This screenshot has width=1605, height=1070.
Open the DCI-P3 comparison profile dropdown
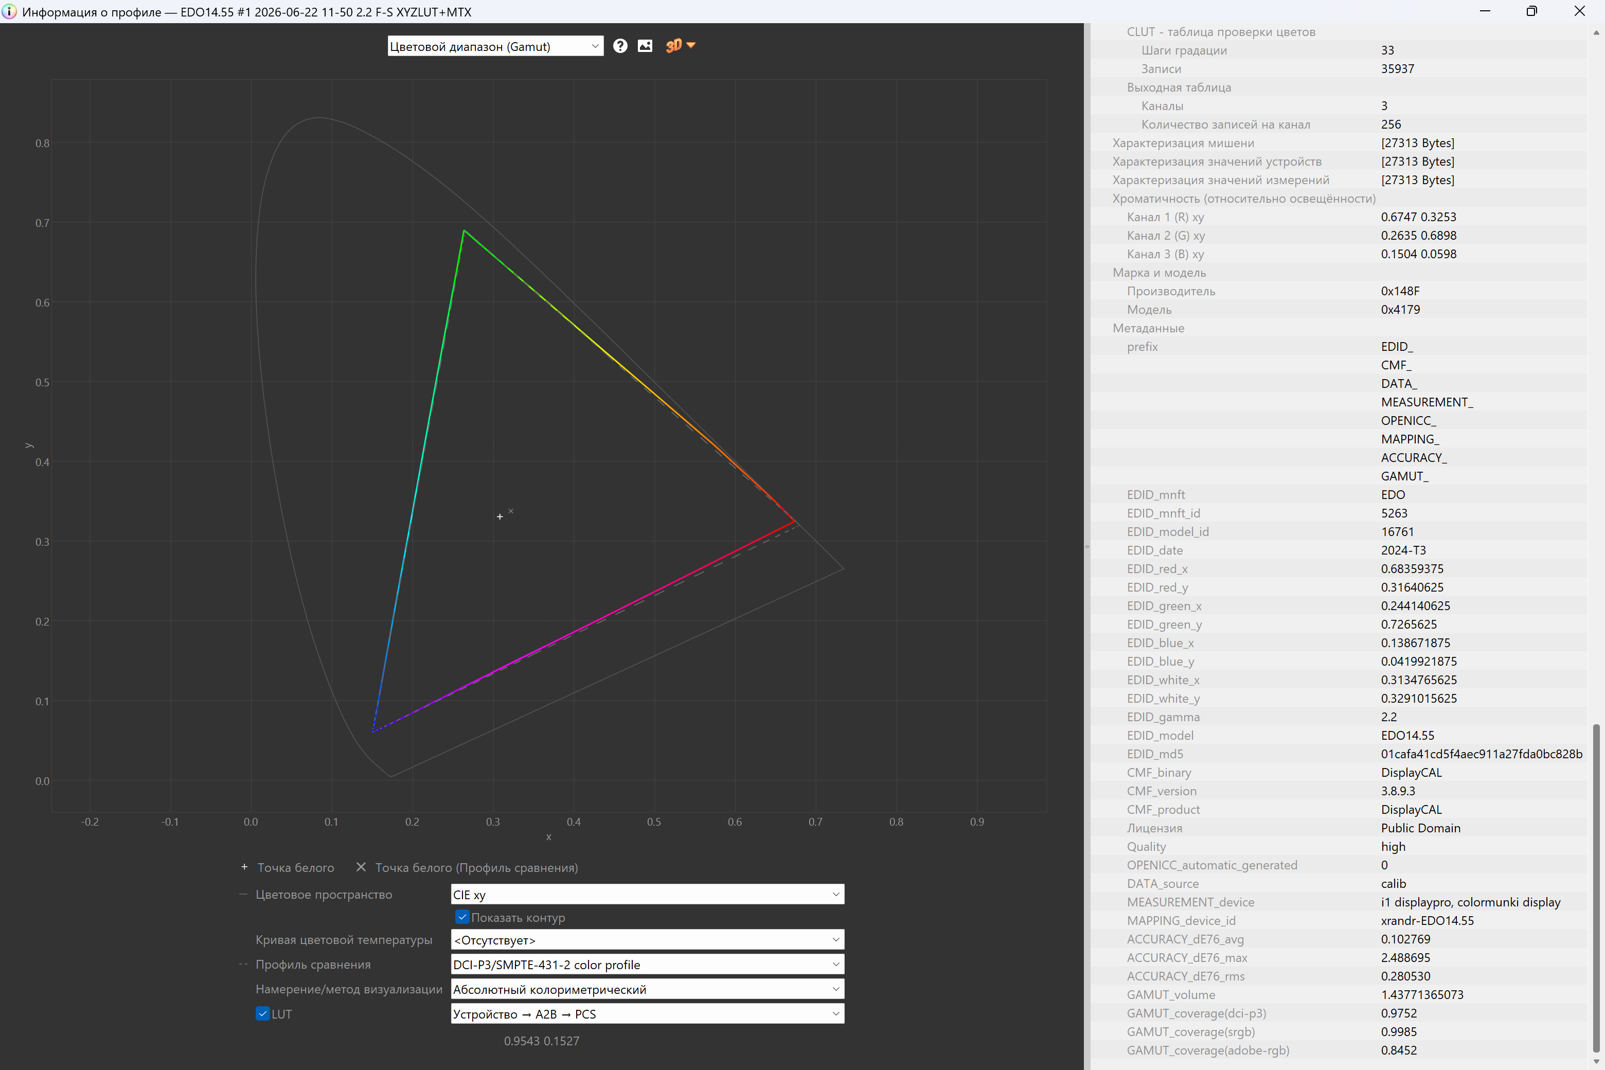pos(648,964)
